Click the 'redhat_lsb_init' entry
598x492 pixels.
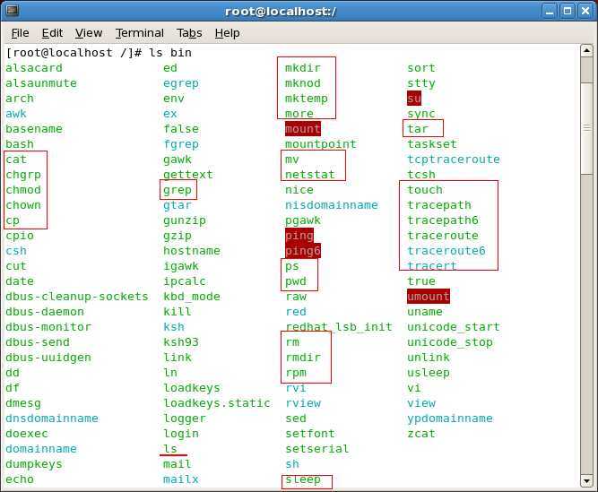pos(339,327)
